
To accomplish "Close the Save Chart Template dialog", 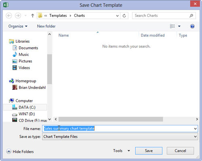I will (195, 4).
